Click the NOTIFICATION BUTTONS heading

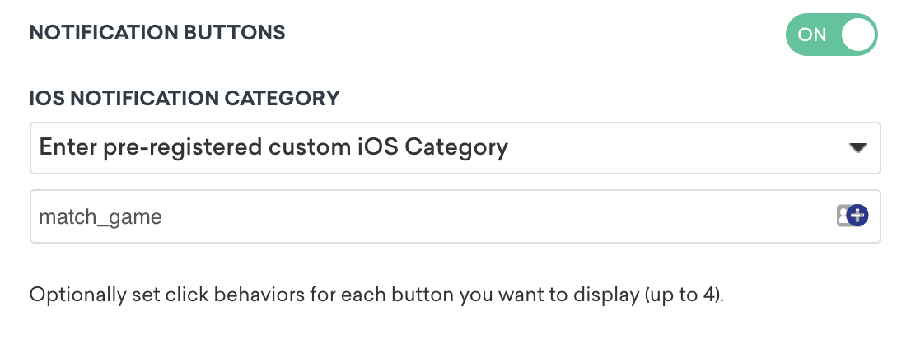click(157, 34)
